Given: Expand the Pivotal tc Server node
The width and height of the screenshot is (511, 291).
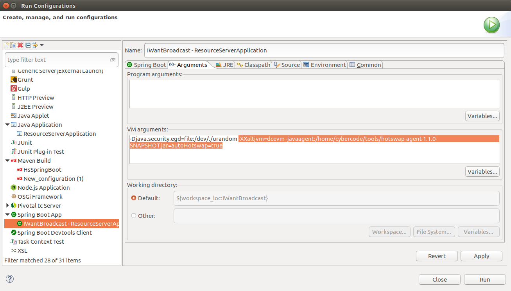Looking at the screenshot, I should [x=7, y=206].
